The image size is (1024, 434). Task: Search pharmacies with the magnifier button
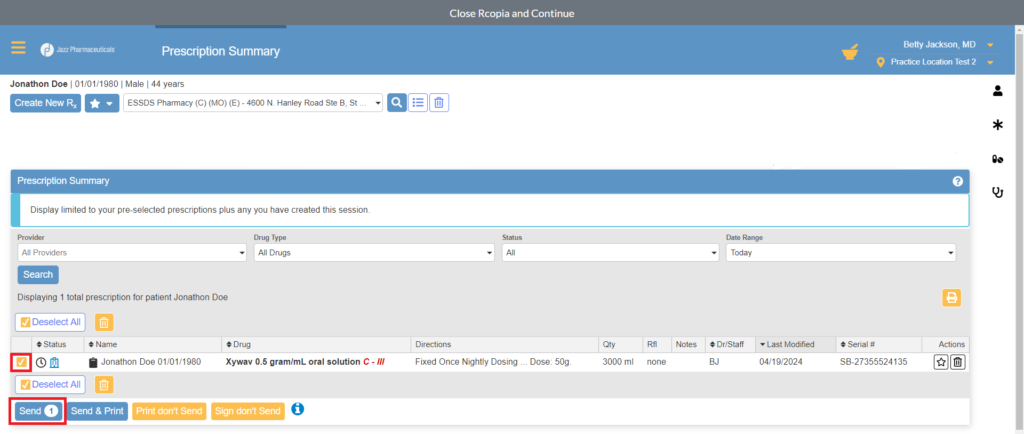tap(397, 102)
